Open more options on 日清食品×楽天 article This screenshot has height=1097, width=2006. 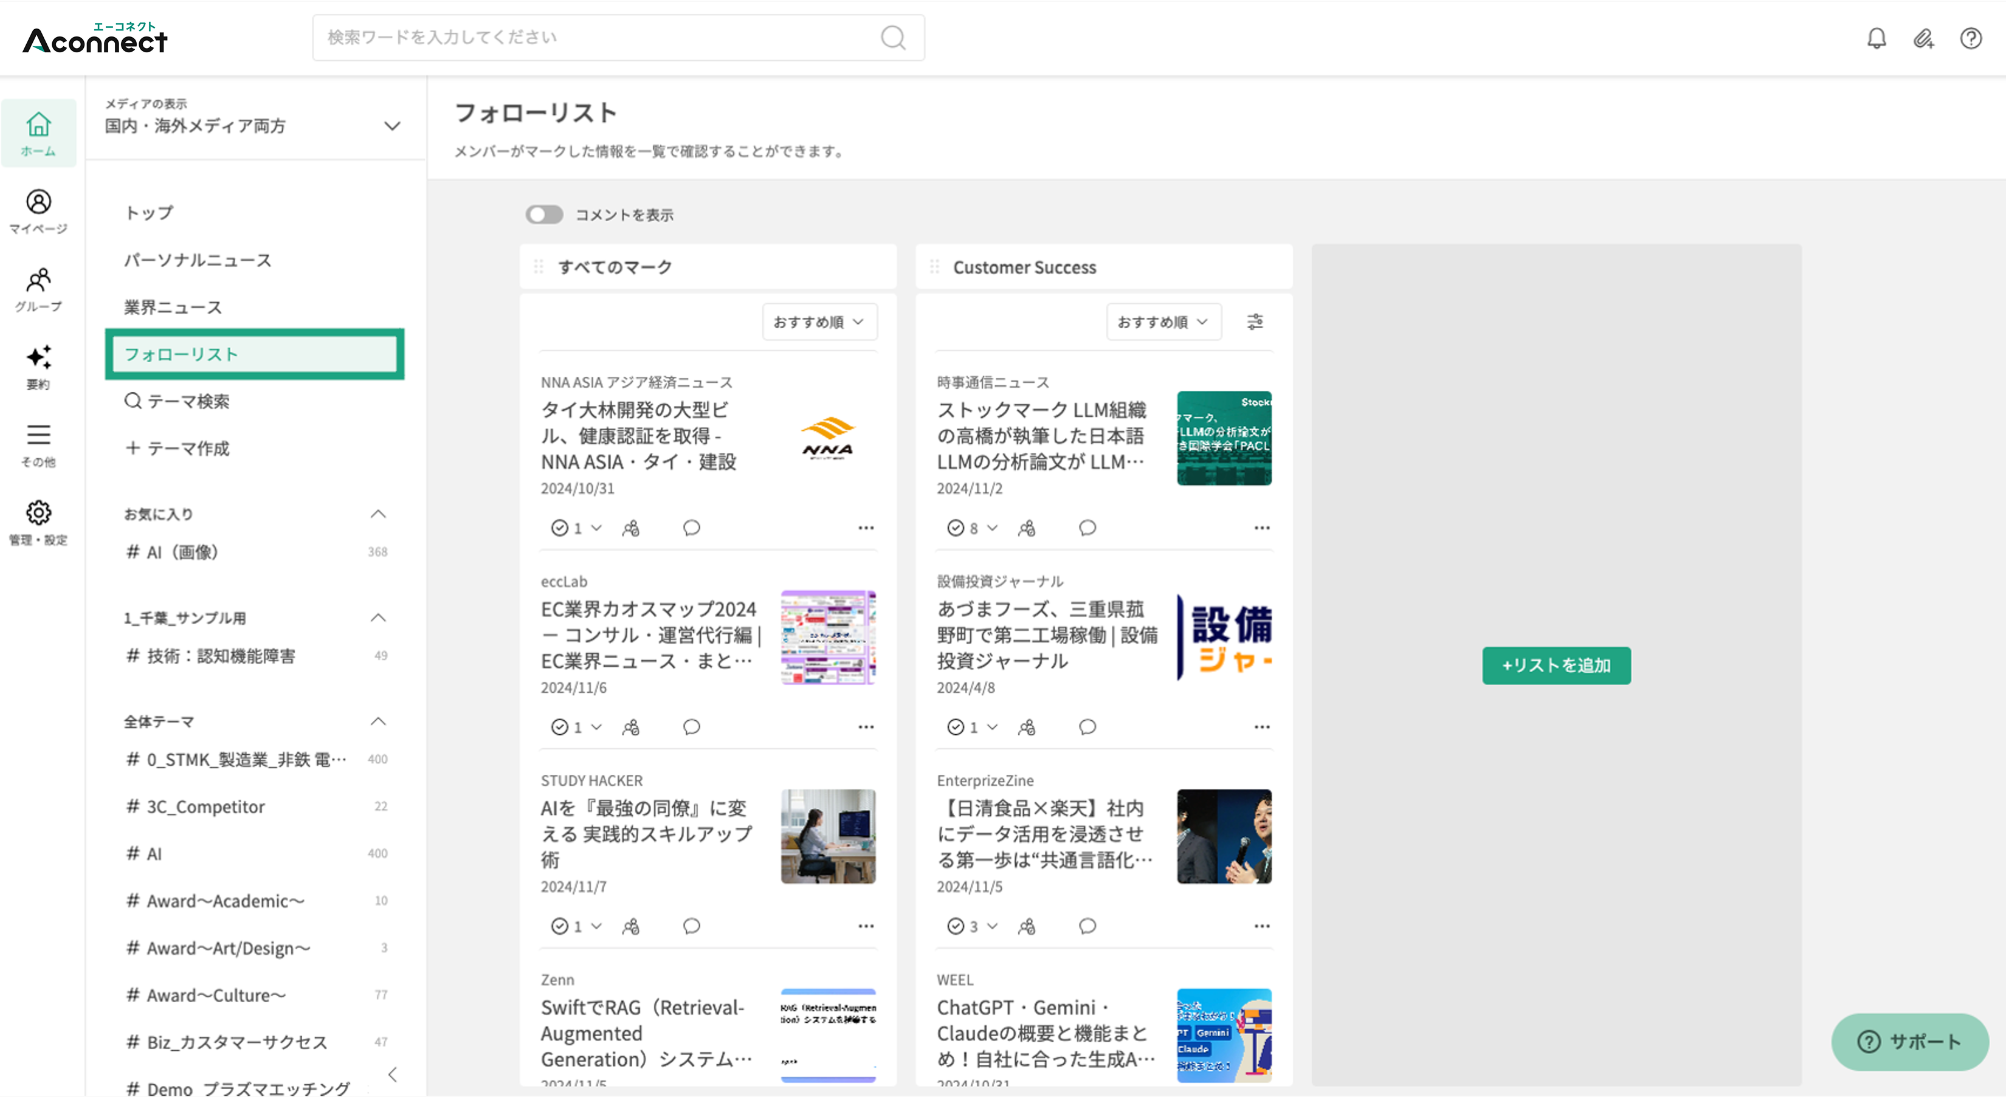click(1263, 926)
